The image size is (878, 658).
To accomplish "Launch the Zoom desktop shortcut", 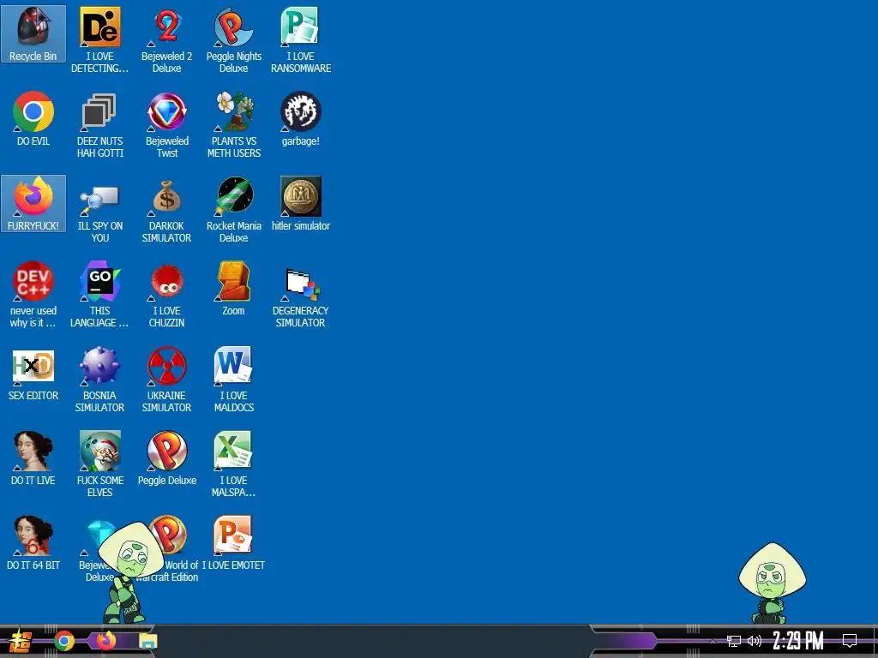I will point(233,288).
